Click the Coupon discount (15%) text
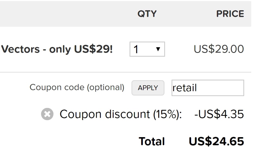Screen dimensions: 258x159 point(121,114)
